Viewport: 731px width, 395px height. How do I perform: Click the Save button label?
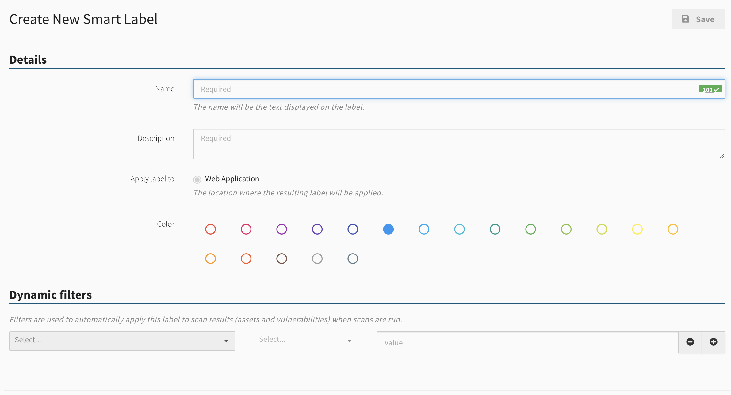click(x=705, y=19)
